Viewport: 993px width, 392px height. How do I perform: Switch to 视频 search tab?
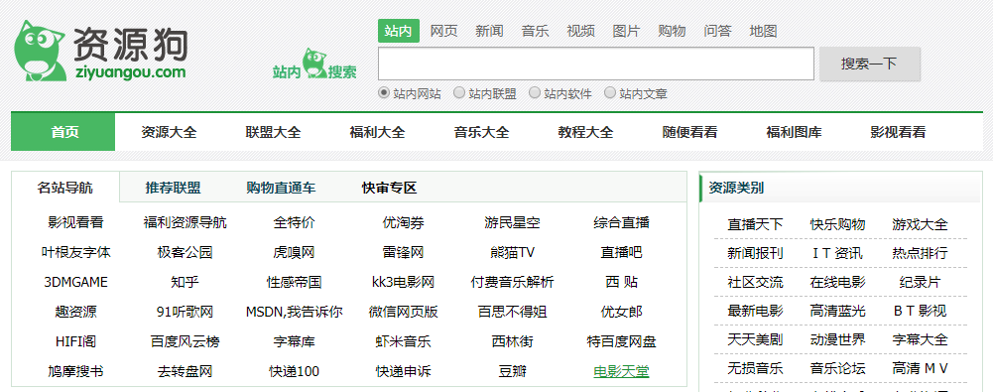pos(580,31)
